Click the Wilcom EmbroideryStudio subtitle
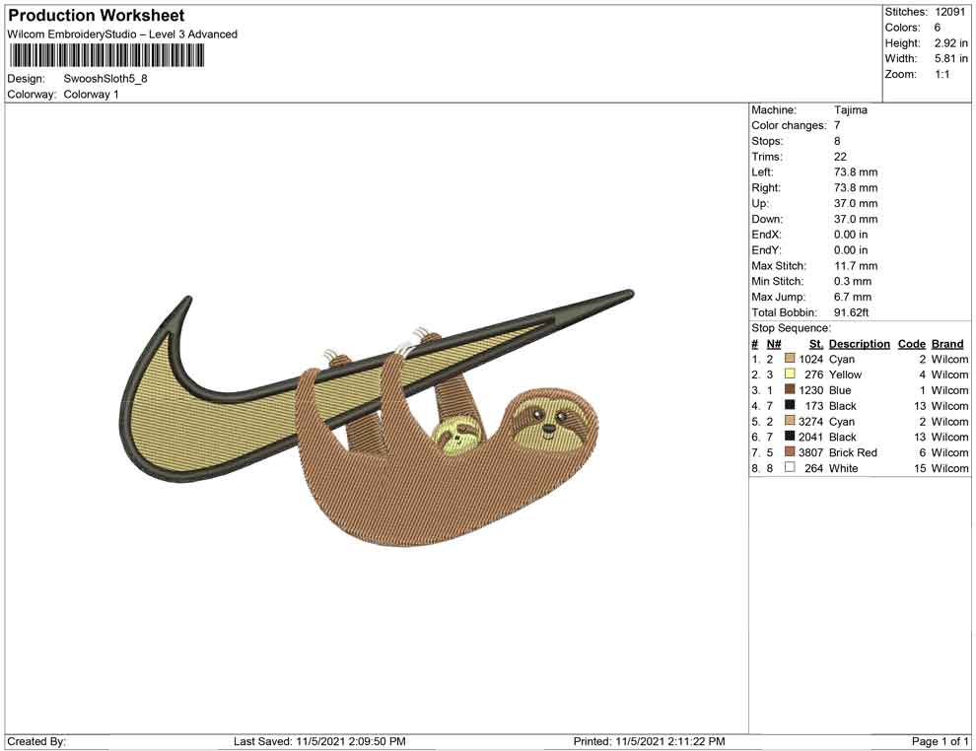This screenshot has width=976, height=751. tap(122, 34)
